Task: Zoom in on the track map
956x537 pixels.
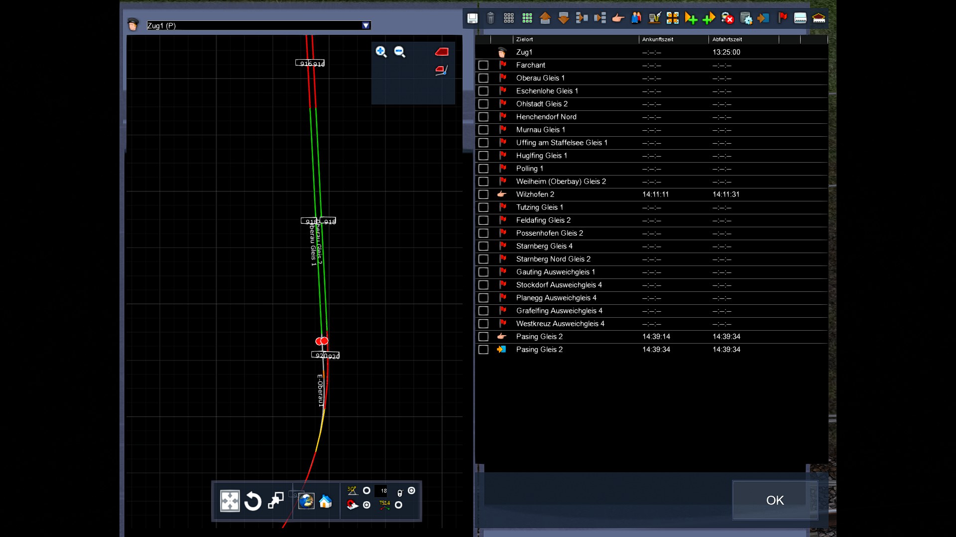Action: pos(381,52)
